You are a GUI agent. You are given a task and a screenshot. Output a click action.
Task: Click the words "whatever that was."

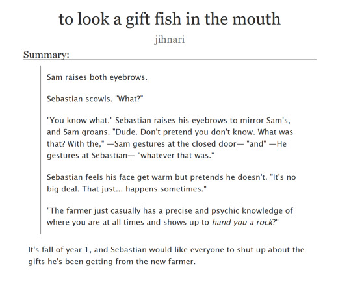(176, 155)
